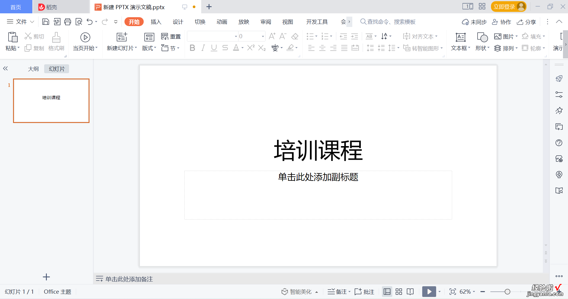Click the Print icon
Viewport: 568px width, 299px height.
tap(68, 22)
